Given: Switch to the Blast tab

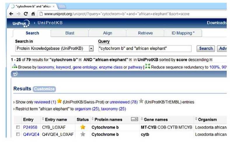Looking at the screenshot, I should click(x=70, y=33).
